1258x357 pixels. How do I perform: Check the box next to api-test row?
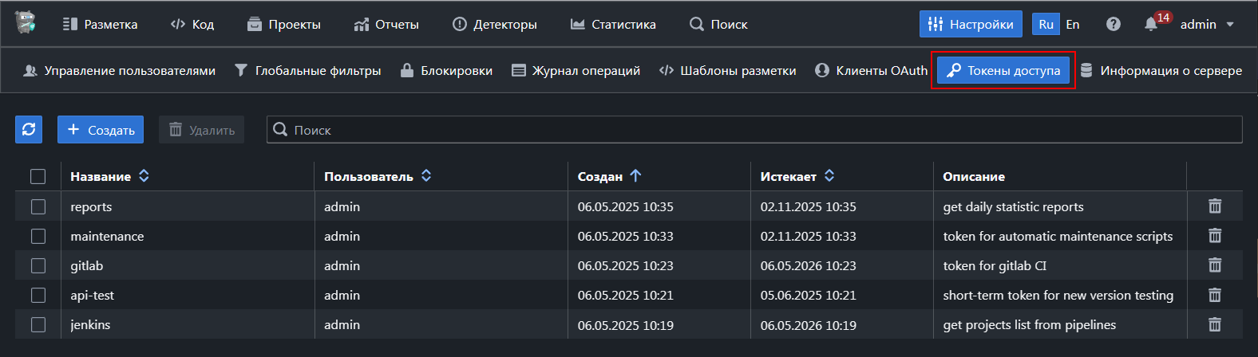click(38, 295)
